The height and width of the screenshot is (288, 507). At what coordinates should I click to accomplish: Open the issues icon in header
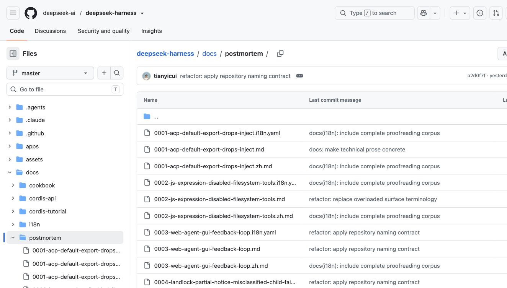pos(480,13)
